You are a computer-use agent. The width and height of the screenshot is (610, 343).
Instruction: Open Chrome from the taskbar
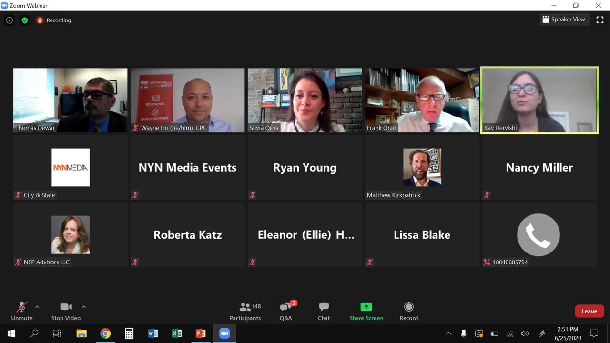pos(105,333)
